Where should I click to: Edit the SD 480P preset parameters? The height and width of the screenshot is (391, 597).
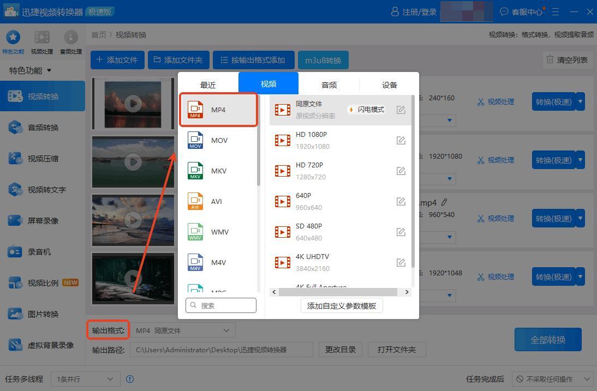click(401, 232)
